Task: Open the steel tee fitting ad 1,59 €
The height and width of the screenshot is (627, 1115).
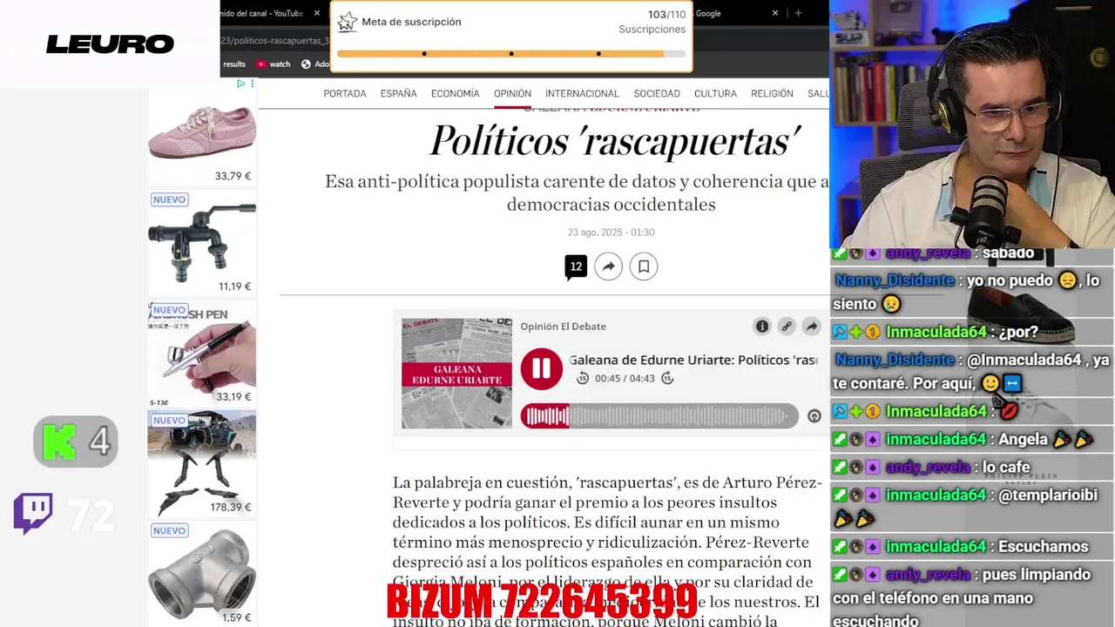Action: click(x=201, y=574)
